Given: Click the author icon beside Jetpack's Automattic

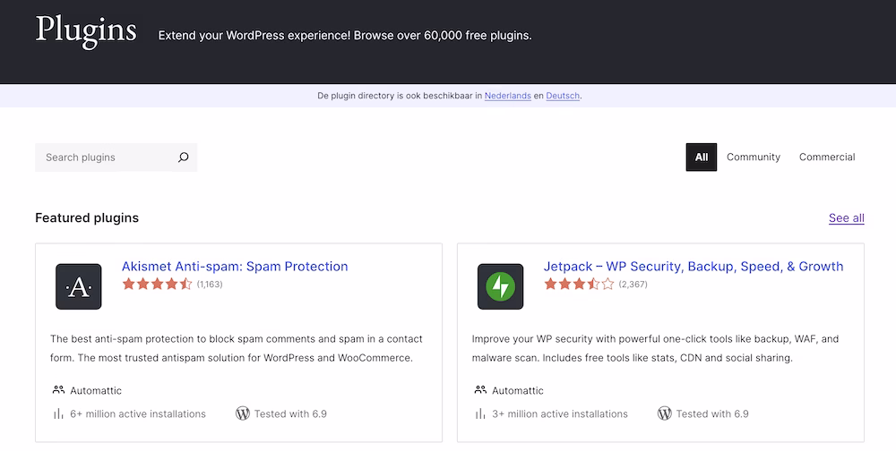Looking at the screenshot, I should point(480,390).
